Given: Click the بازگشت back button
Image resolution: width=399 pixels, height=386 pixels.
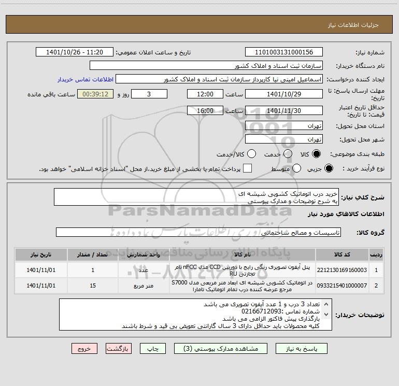Looking at the screenshot, I should (x=119, y=349).
